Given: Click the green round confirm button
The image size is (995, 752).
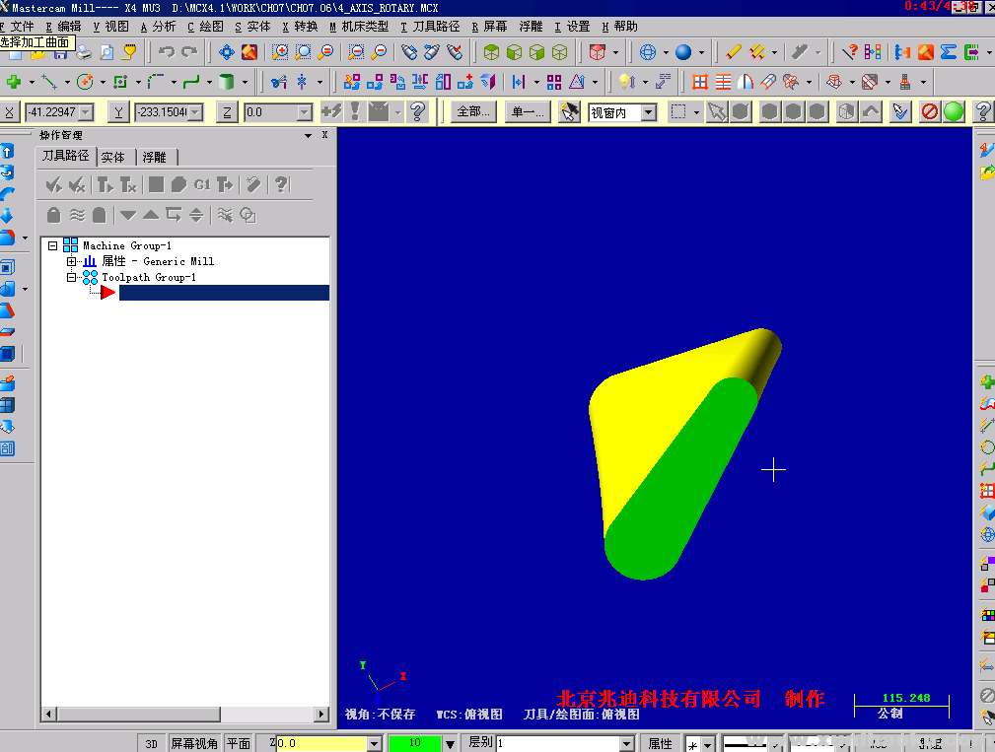Looking at the screenshot, I should click(954, 112).
